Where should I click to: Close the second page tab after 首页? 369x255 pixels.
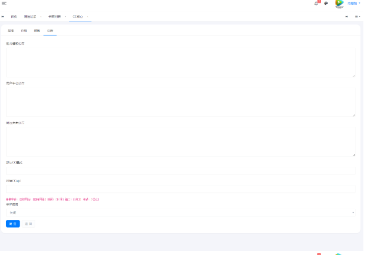[41, 16]
